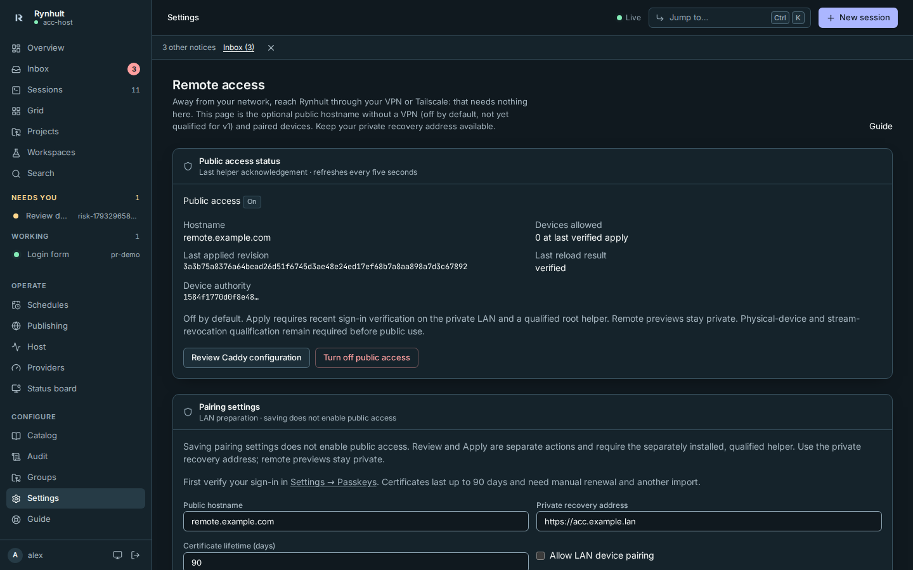Click the shield icon beside Pairing settings
This screenshot has width=913, height=570.
188,412
